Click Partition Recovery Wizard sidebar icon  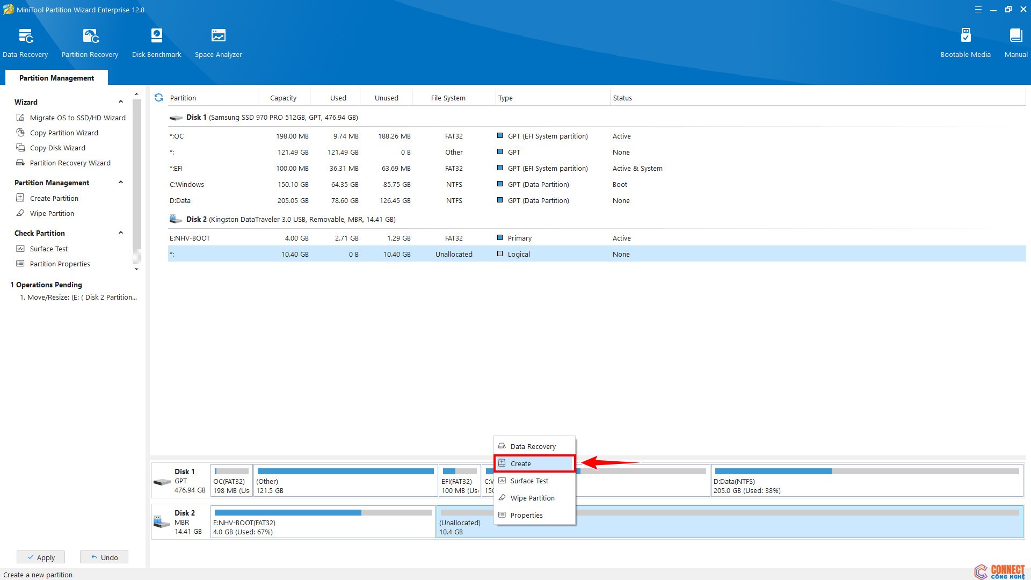20,163
